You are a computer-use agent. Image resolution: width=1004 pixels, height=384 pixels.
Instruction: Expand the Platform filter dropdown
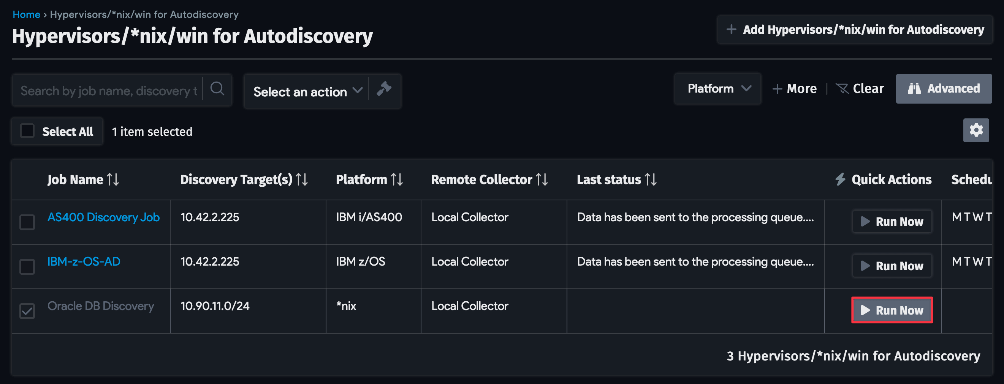pos(717,88)
